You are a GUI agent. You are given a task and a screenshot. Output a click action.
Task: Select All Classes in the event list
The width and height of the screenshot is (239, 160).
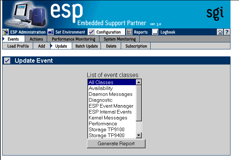coord(112,82)
